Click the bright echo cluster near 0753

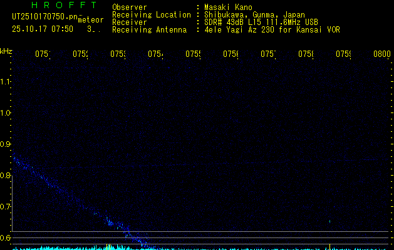tap(110, 222)
